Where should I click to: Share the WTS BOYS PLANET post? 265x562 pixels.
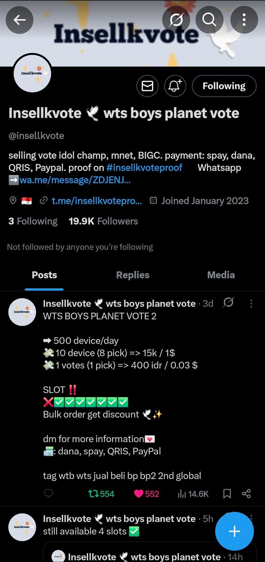(247, 494)
